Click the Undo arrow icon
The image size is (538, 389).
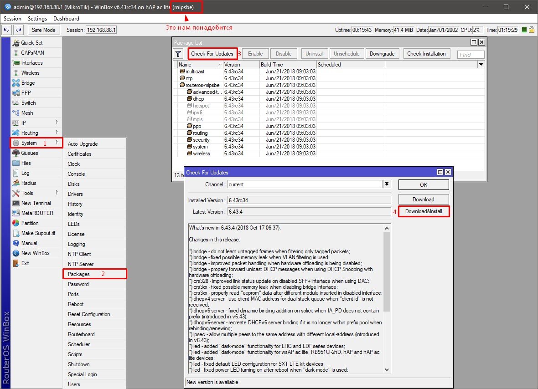click(6, 30)
